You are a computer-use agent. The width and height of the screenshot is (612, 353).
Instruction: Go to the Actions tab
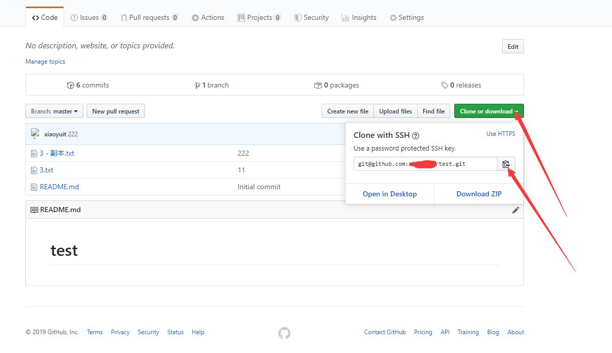coord(208,17)
